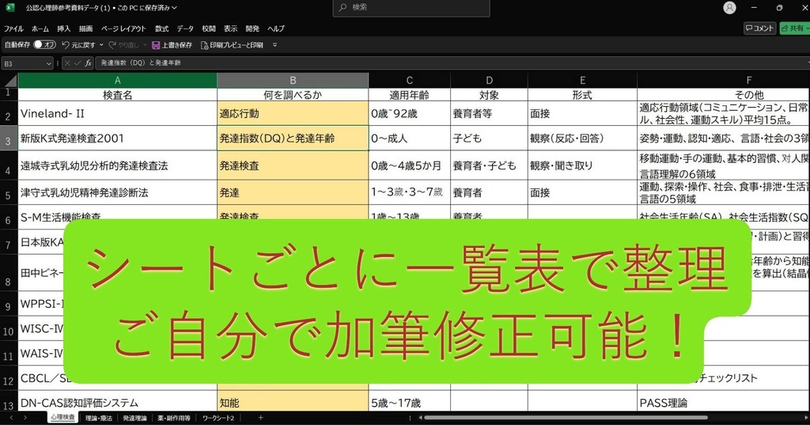Open the 開発 ribbon tab
The height and width of the screenshot is (425, 810).
point(252,28)
